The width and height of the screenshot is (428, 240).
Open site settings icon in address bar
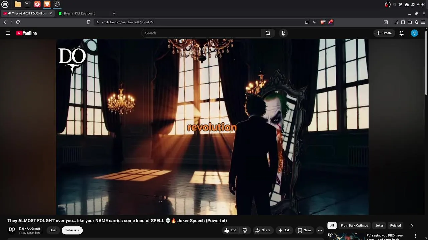97,22
